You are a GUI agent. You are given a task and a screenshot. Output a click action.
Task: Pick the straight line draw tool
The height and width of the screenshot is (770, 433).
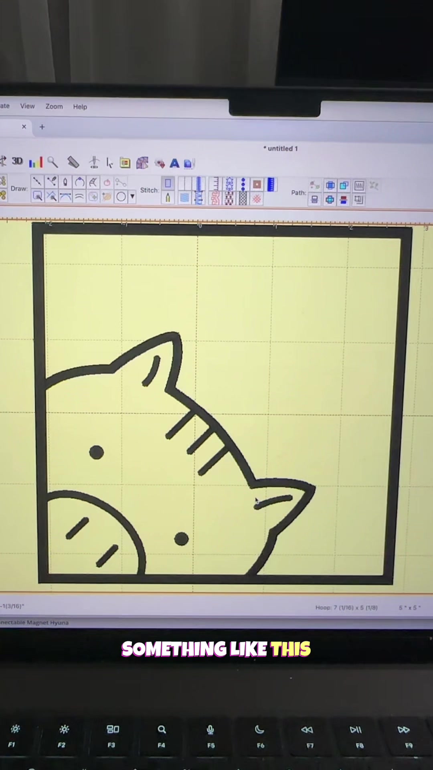[x=37, y=182]
